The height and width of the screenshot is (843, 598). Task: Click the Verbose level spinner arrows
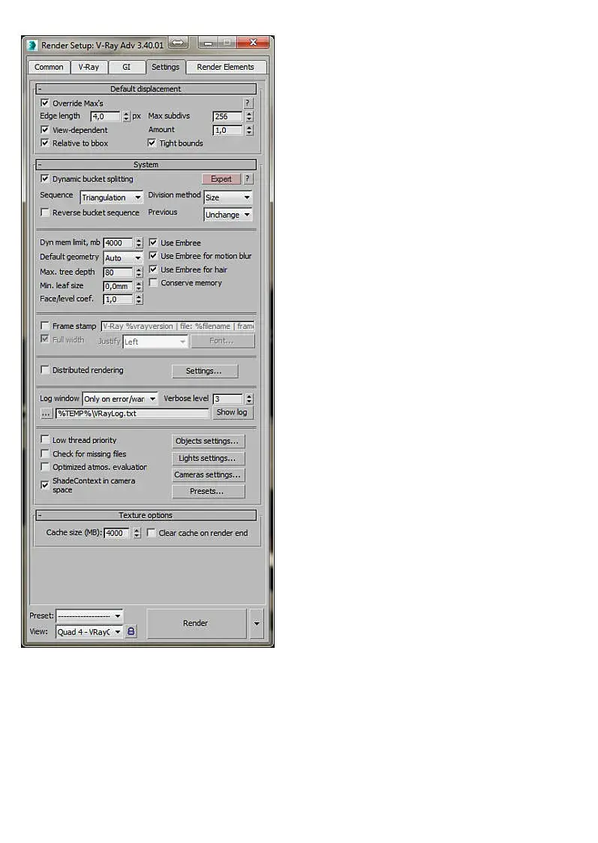pyautogui.click(x=249, y=399)
